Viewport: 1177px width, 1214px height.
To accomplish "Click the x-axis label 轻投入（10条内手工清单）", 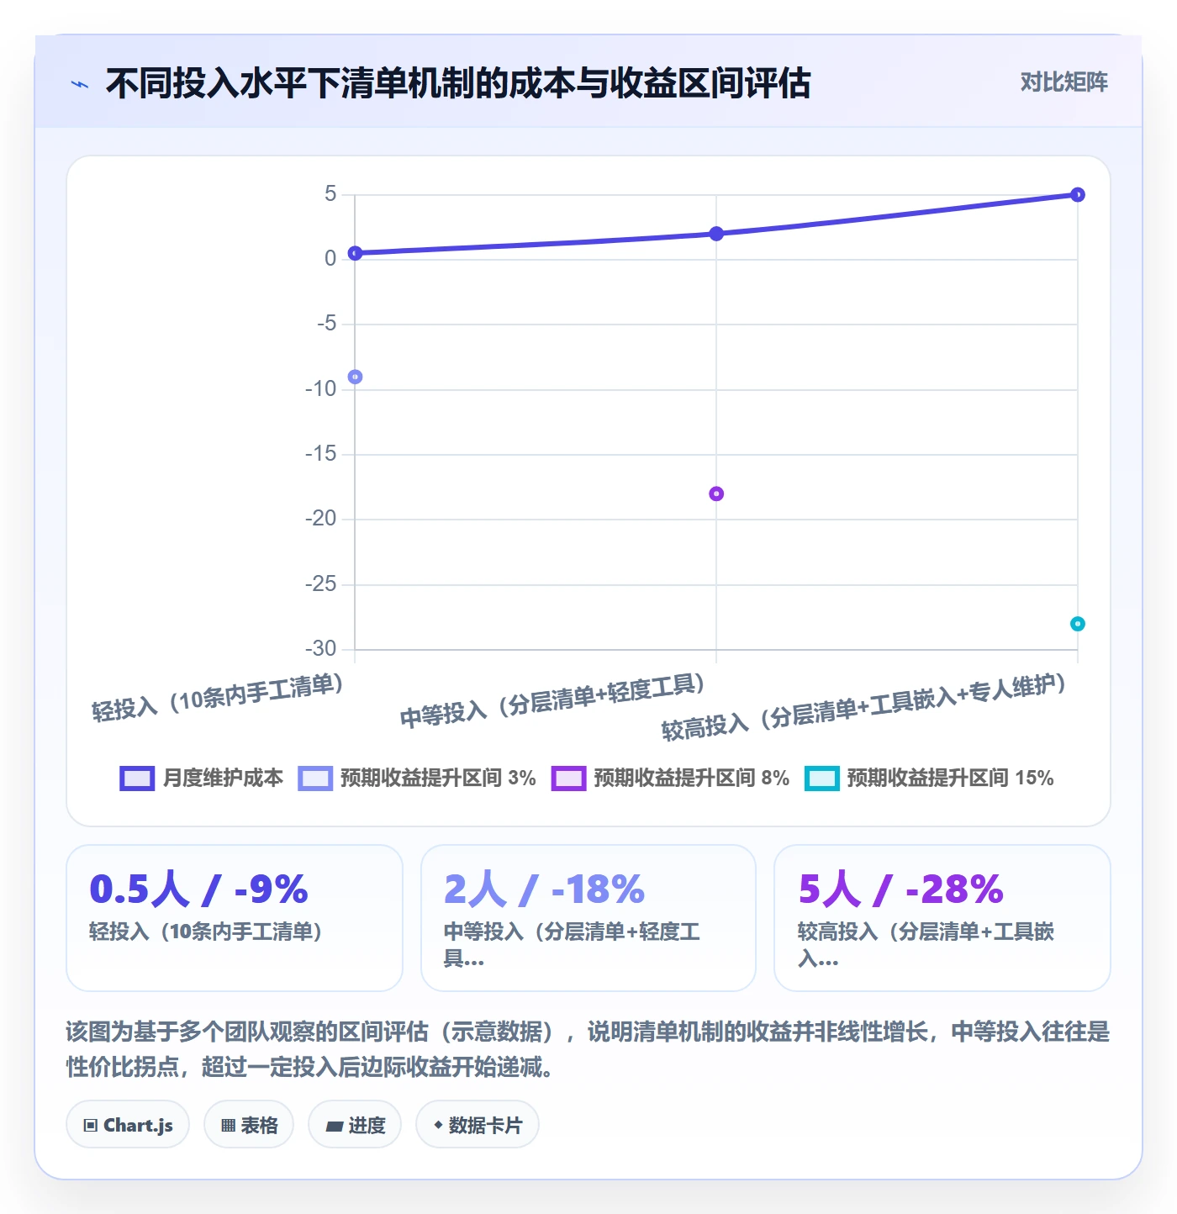I will click(x=218, y=699).
